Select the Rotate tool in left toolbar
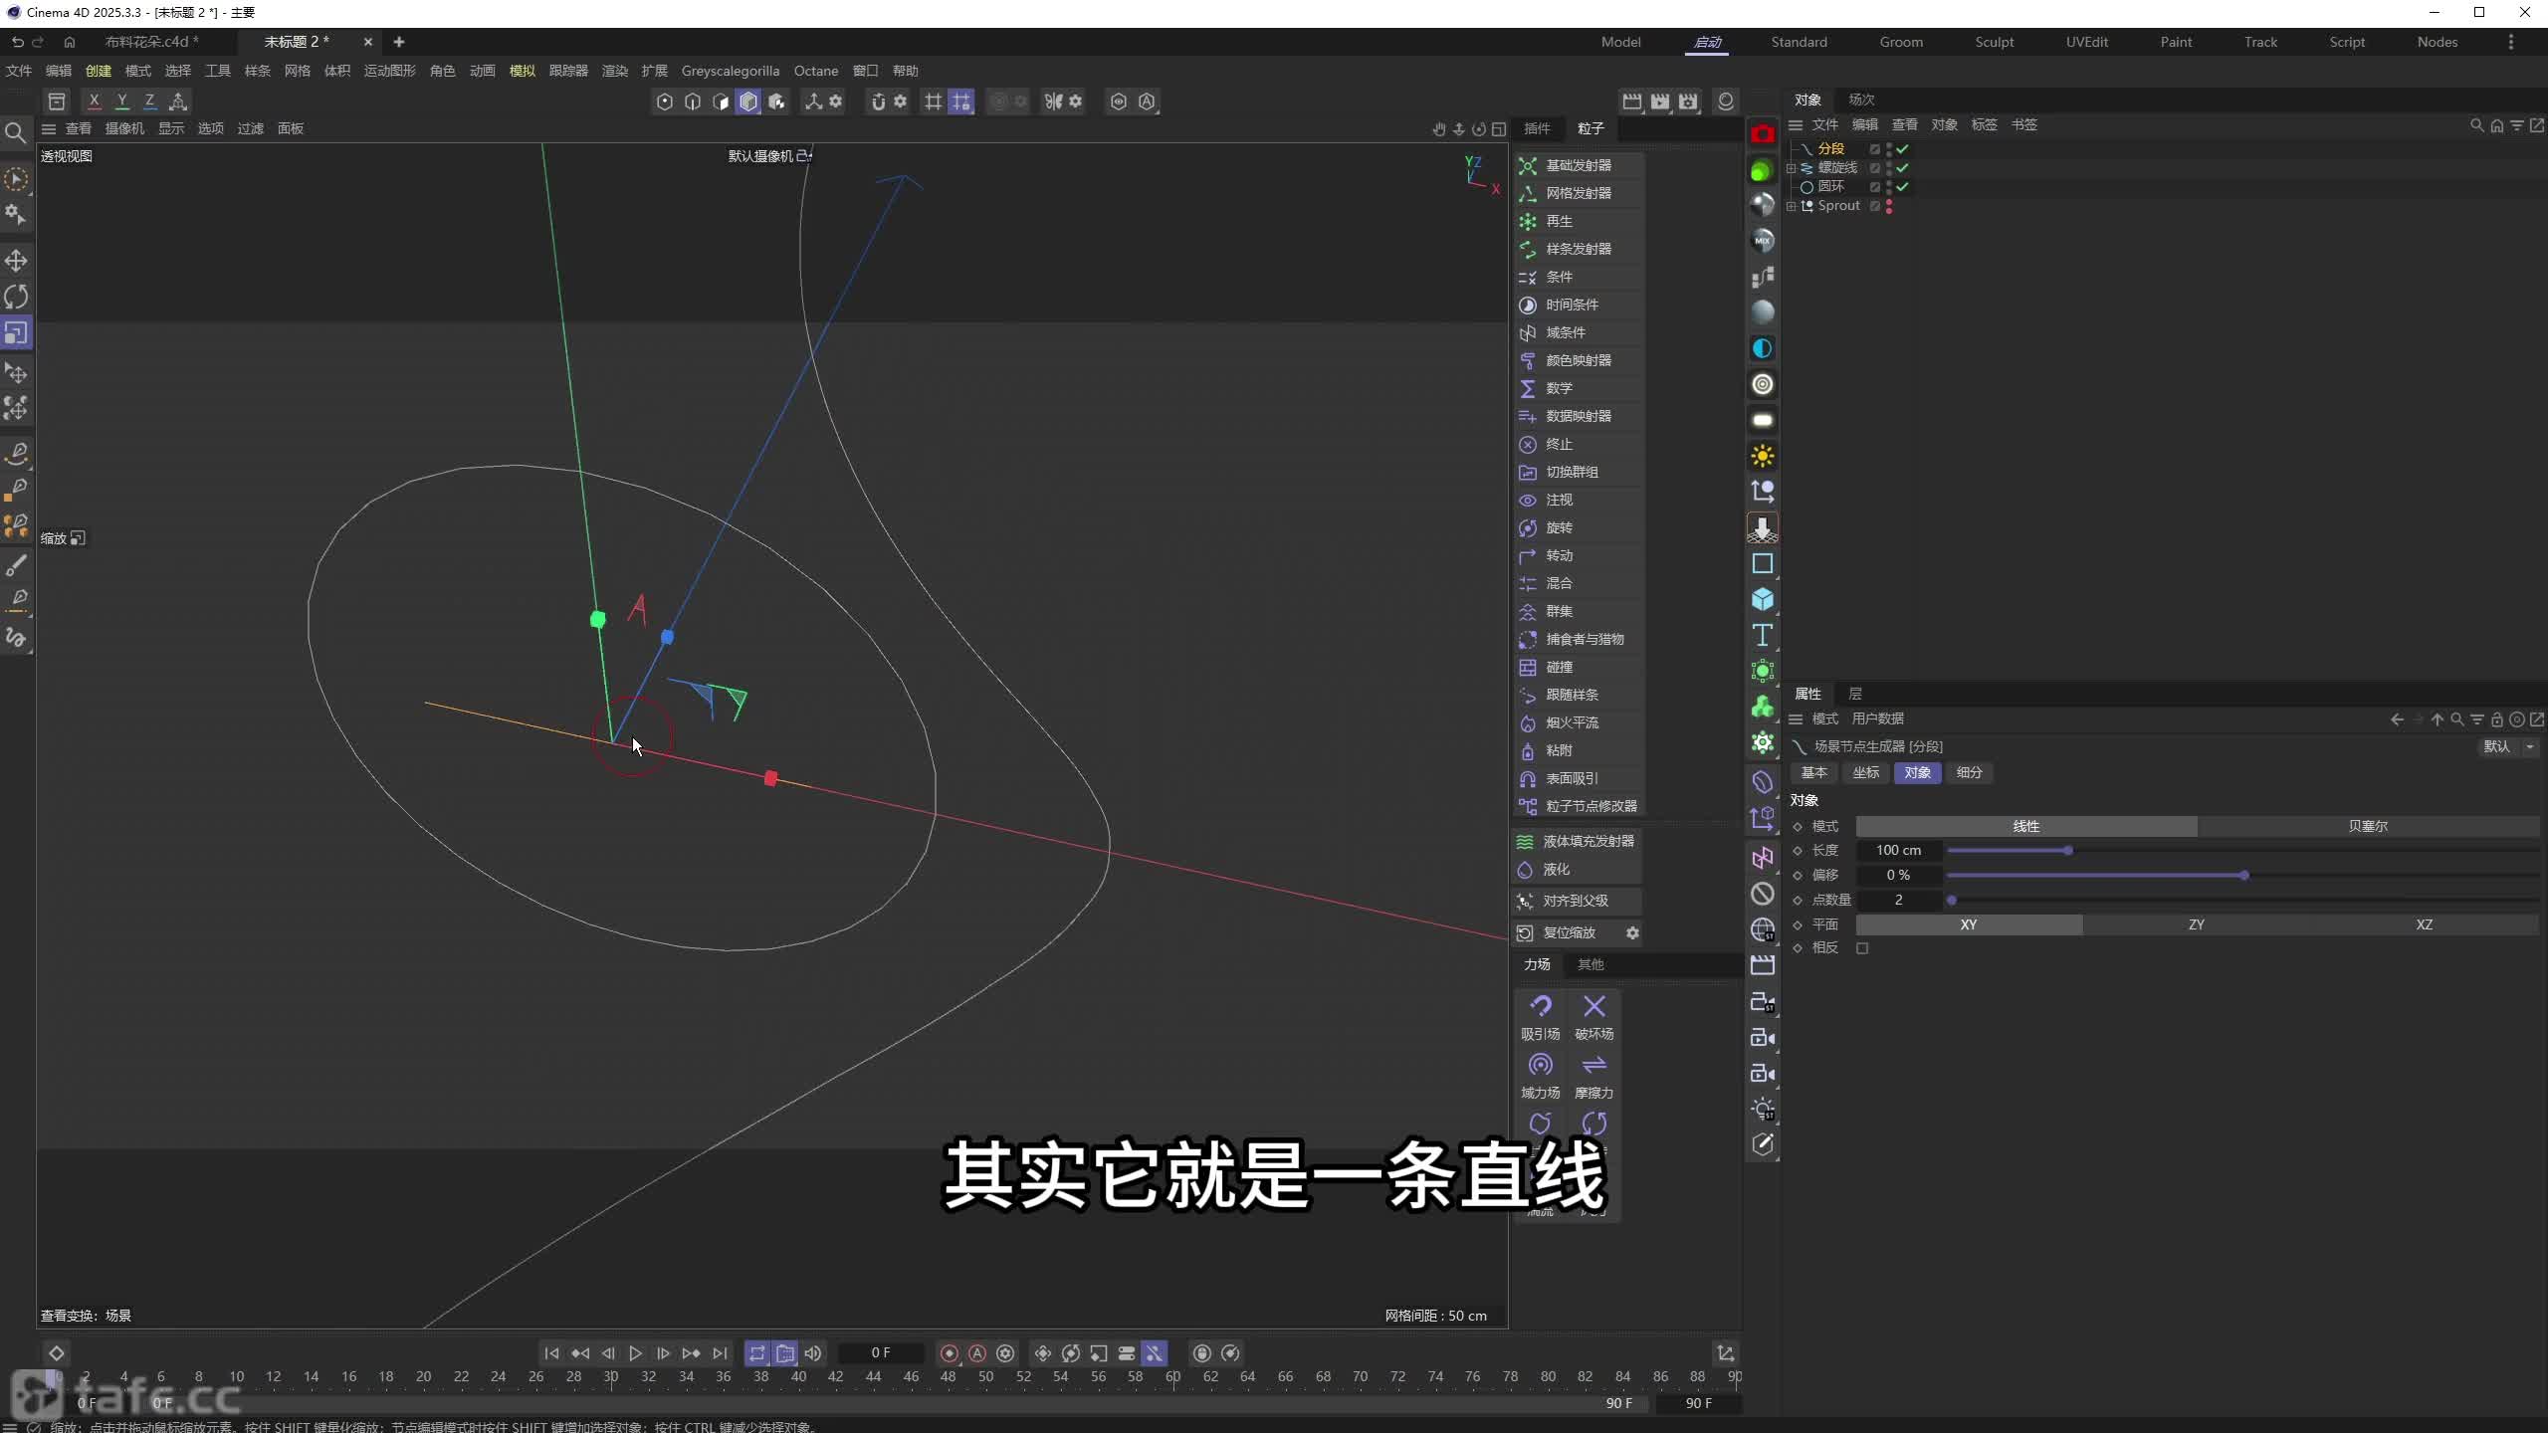2548x1433 pixels. [x=16, y=297]
